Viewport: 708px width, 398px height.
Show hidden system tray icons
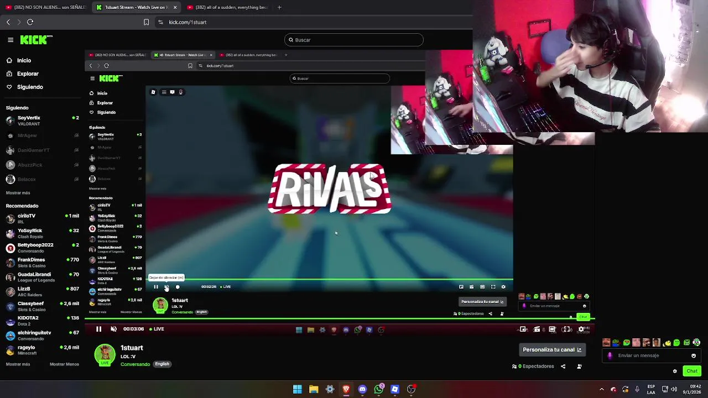click(602, 389)
